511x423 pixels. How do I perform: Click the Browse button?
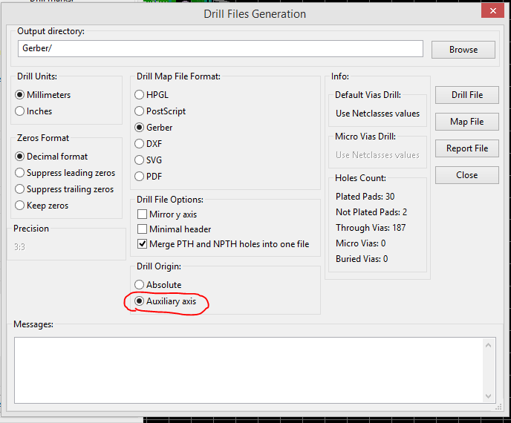[463, 50]
